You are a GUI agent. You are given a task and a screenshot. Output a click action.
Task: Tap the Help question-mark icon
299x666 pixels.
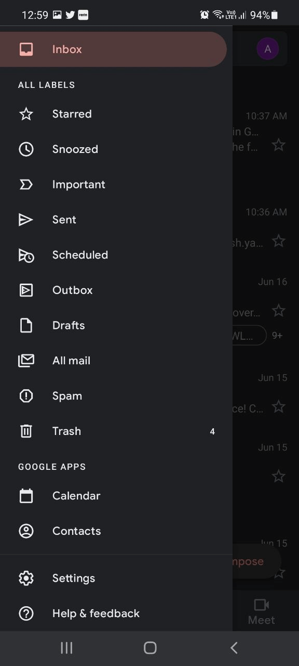(x=26, y=613)
